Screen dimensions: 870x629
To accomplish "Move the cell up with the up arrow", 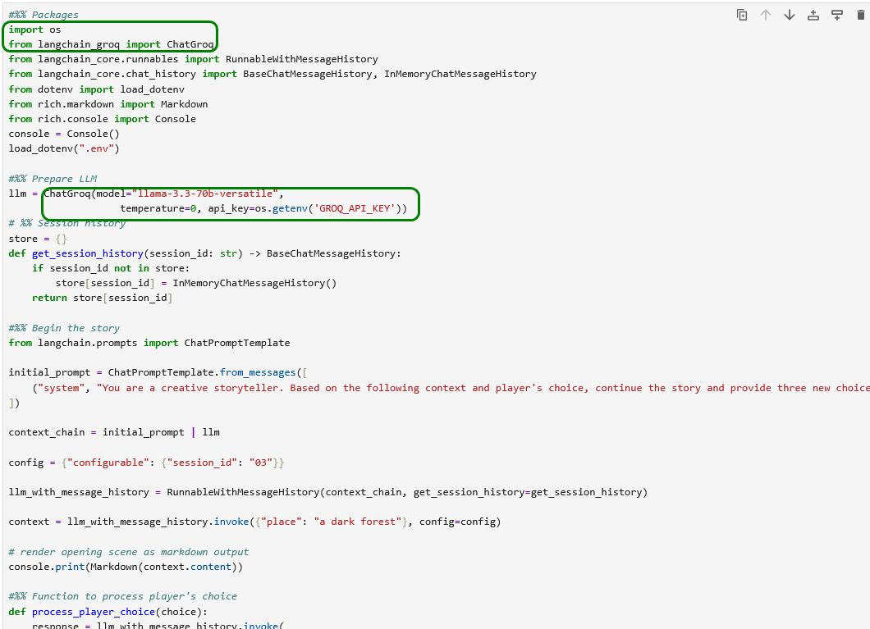I will click(766, 15).
